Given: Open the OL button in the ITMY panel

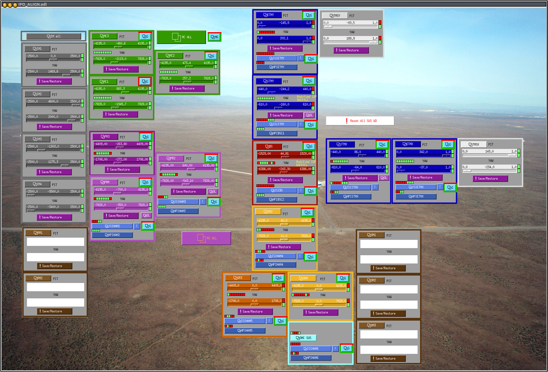Looking at the screenshot, I should pos(309,115).
